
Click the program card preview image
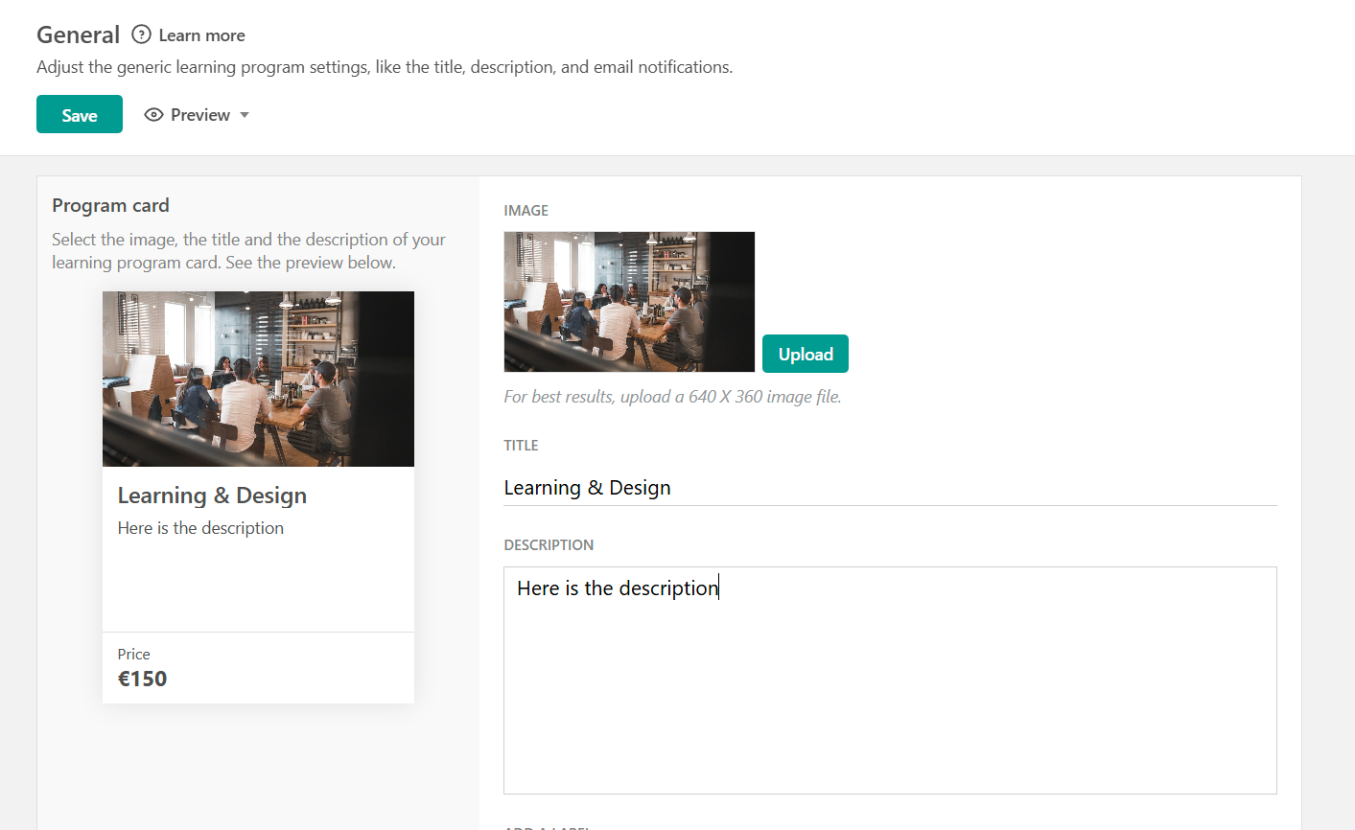(258, 379)
